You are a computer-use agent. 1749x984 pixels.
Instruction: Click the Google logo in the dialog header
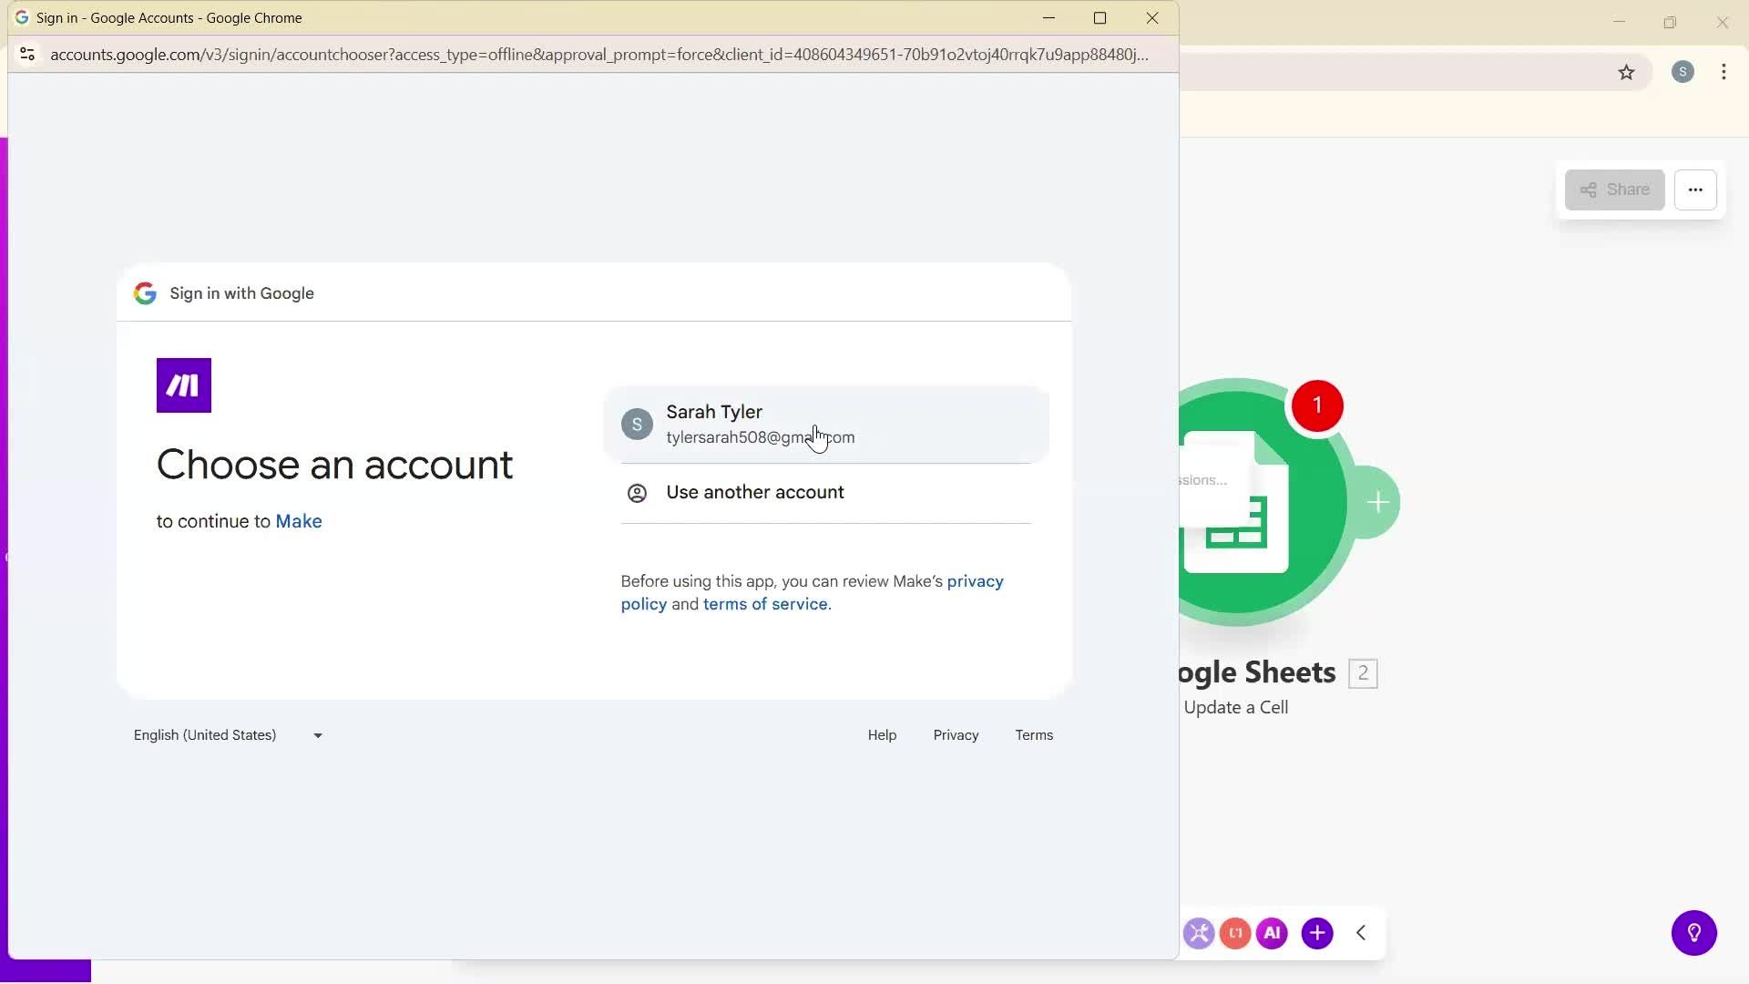(x=144, y=292)
